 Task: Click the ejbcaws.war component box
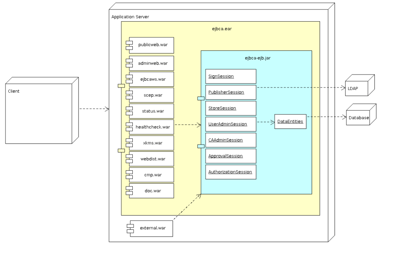pyautogui.click(x=152, y=79)
